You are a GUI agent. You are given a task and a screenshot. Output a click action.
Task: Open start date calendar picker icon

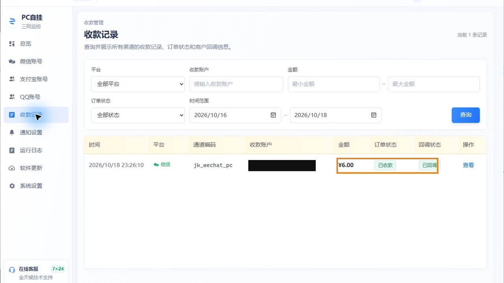click(273, 115)
